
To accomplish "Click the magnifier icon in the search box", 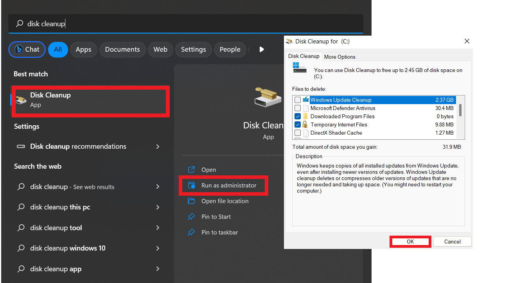I will tap(19, 24).
